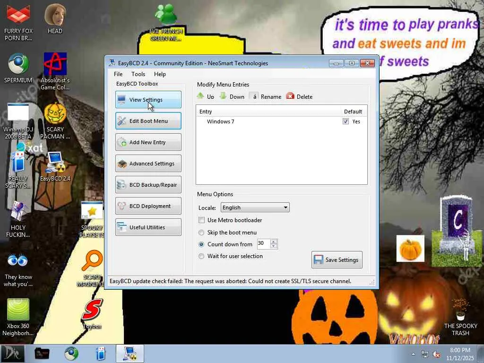Select FURRY FOX desktop icon
The image size is (484, 363).
[18, 23]
